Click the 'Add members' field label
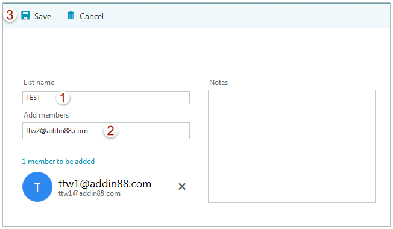This screenshot has width=393, height=229. (x=46, y=115)
